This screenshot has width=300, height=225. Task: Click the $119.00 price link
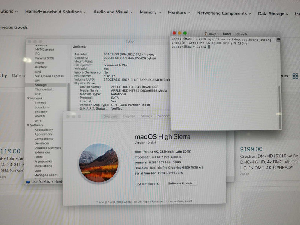pos(10,151)
